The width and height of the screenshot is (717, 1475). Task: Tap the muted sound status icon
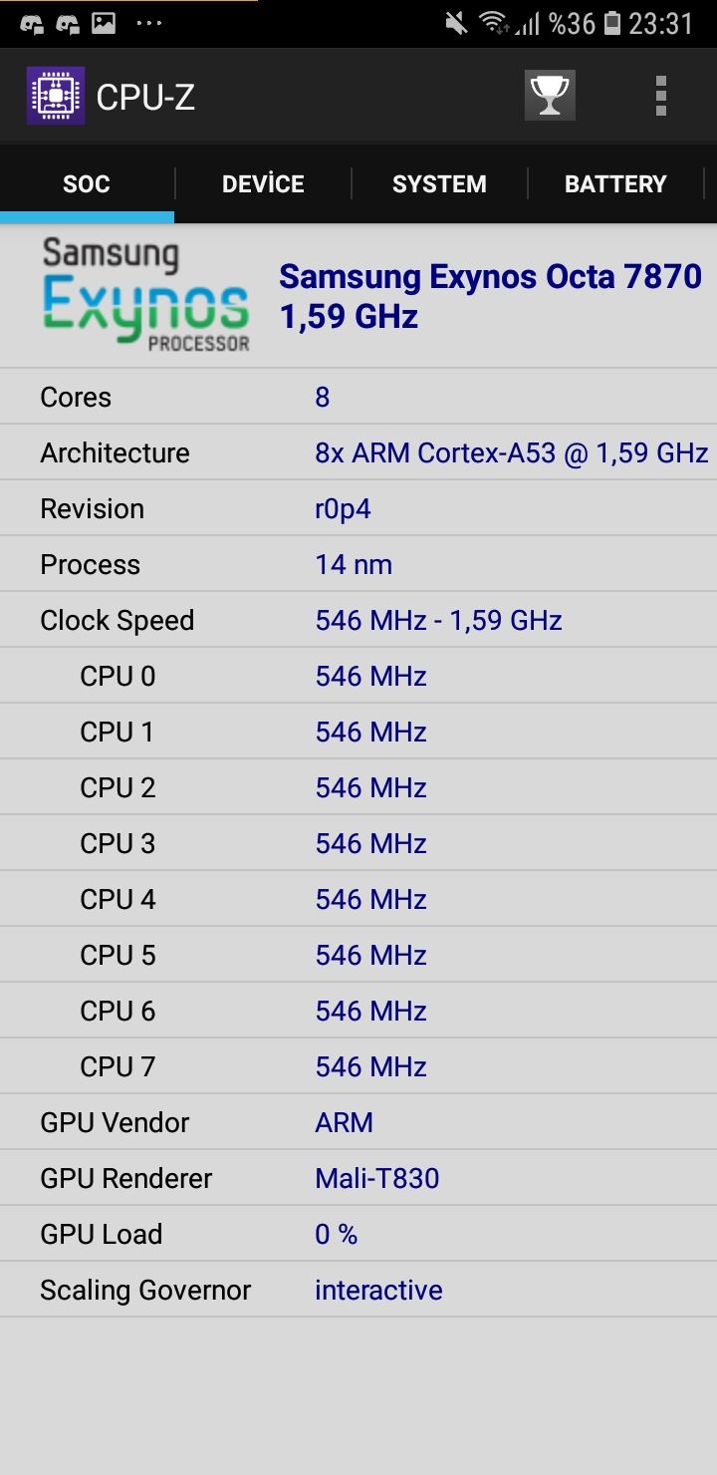tap(456, 23)
